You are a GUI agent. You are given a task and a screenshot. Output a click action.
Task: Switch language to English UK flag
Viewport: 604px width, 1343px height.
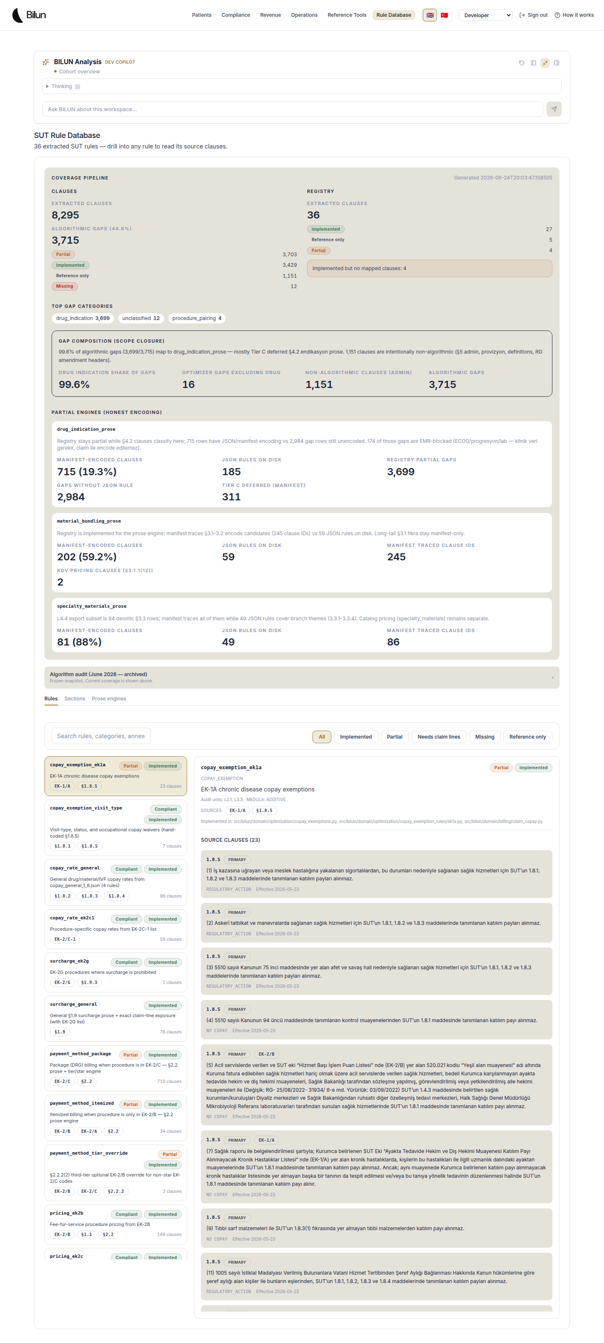pyautogui.click(x=430, y=15)
